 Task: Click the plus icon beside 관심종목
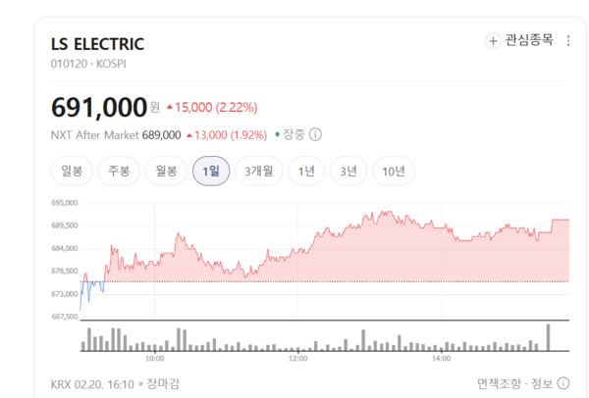(493, 41)
